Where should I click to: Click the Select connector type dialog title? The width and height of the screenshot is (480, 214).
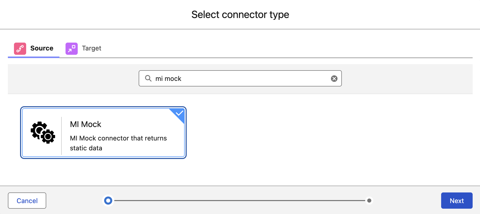[240, 14]
